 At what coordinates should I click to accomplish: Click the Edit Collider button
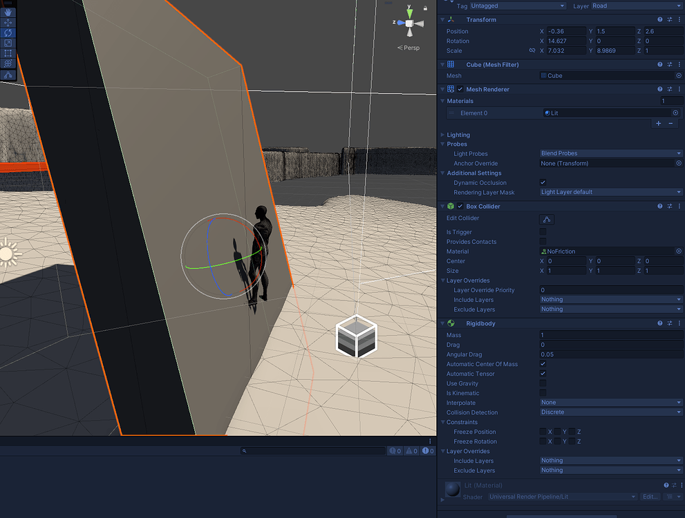click(547, 220)
